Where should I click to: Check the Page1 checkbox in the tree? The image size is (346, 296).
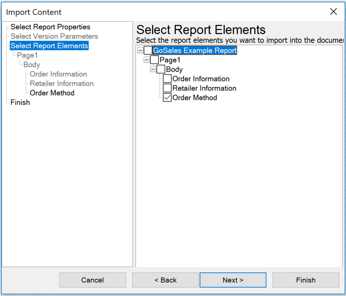pyautogui.click(x=154, y=59)
